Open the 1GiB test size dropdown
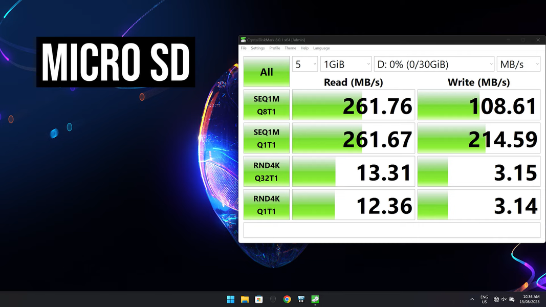546x307 pixels. click(346, 64)
